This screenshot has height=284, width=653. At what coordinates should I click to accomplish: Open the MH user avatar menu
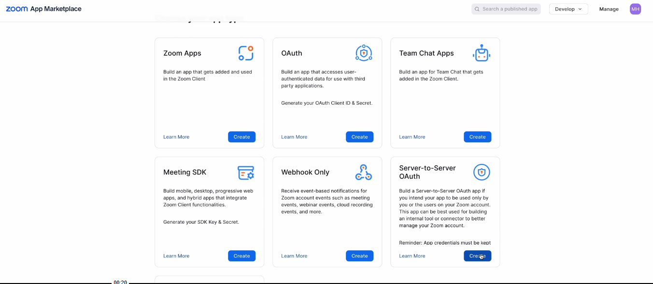(636, 9)
